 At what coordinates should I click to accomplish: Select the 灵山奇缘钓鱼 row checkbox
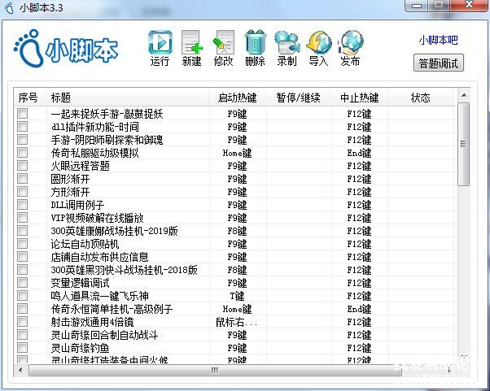click(x=23, y=348)
